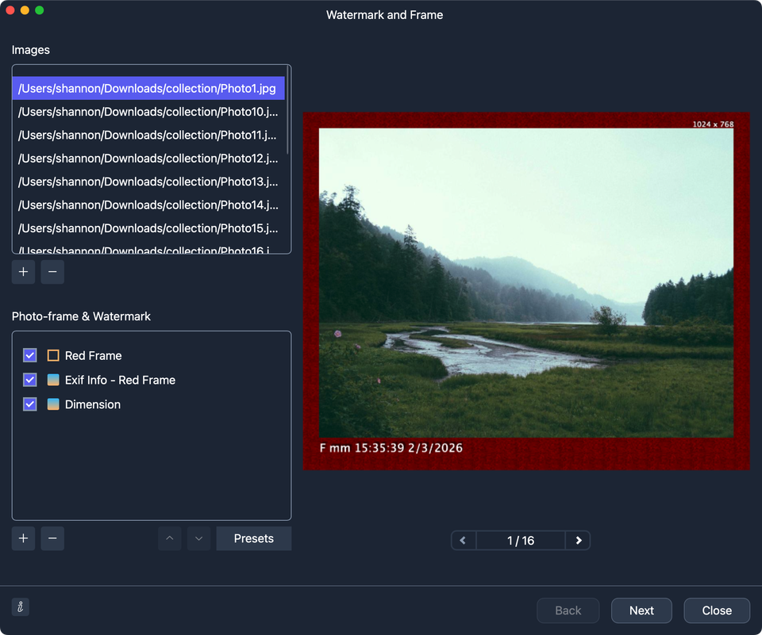This screenshot has width=762, height=635.
Task: Remove the selected watermark item with minus icon
Action: pyautogui.click(x=52, y=538)
